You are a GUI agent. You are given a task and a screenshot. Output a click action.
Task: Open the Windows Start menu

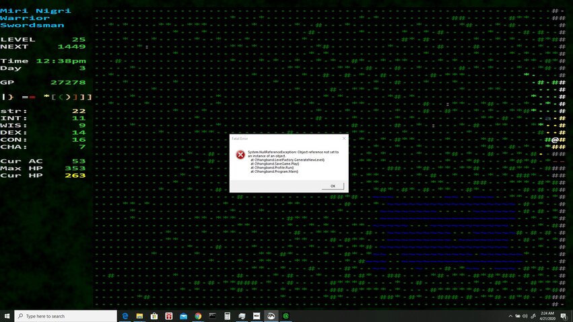click(x=7, y=315)
